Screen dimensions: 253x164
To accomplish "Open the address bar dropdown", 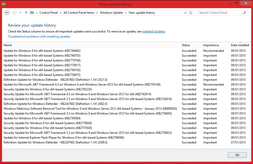I will click(185, 12).
